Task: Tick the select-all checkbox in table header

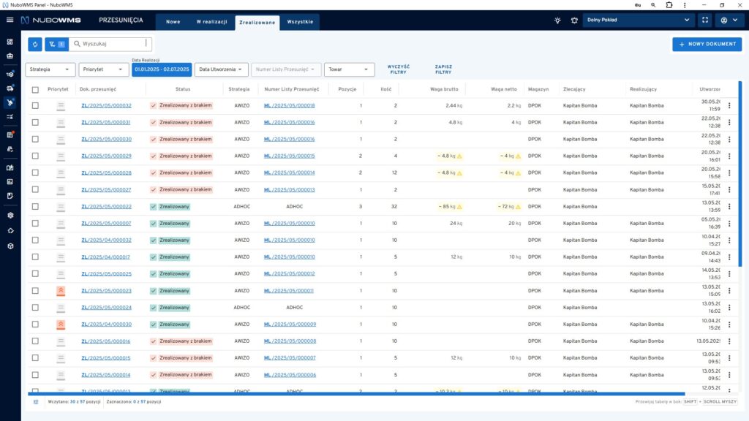Action: point(35,89)
